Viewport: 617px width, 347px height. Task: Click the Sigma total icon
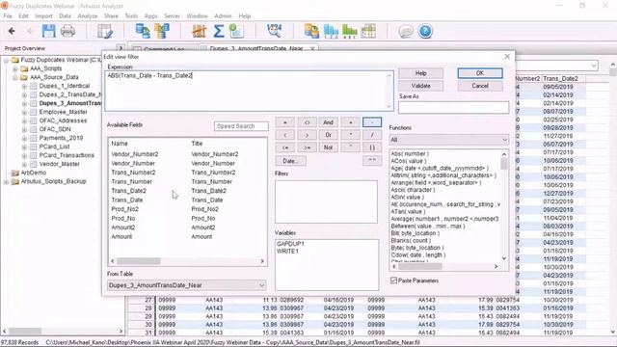(219, 31)
